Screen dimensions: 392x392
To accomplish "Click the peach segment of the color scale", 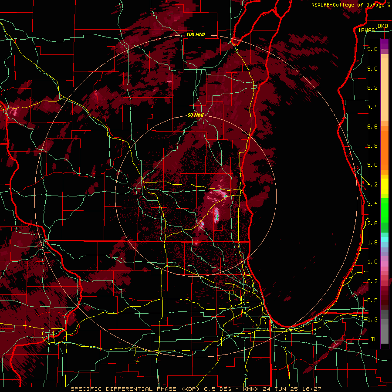I will [385, 89].
